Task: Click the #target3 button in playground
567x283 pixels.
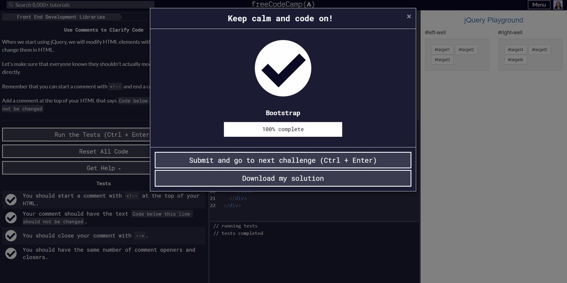Action: 442,60
